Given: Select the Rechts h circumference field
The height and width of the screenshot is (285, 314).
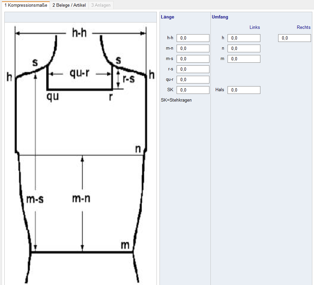Looking at the screenshot, I should click(294, 38).
